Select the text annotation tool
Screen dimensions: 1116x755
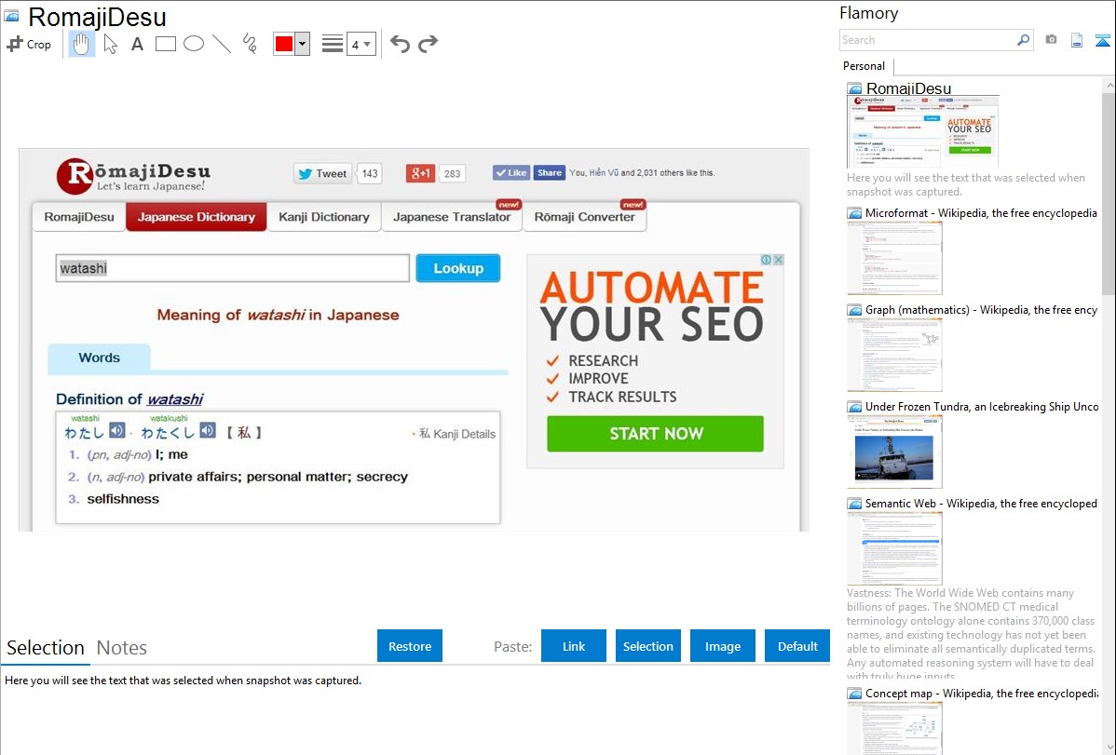pos(137,44)
